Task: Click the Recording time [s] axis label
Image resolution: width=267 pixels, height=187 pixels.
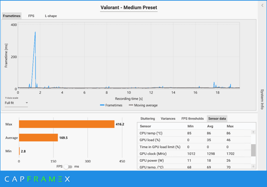Action: pos(129,99)
